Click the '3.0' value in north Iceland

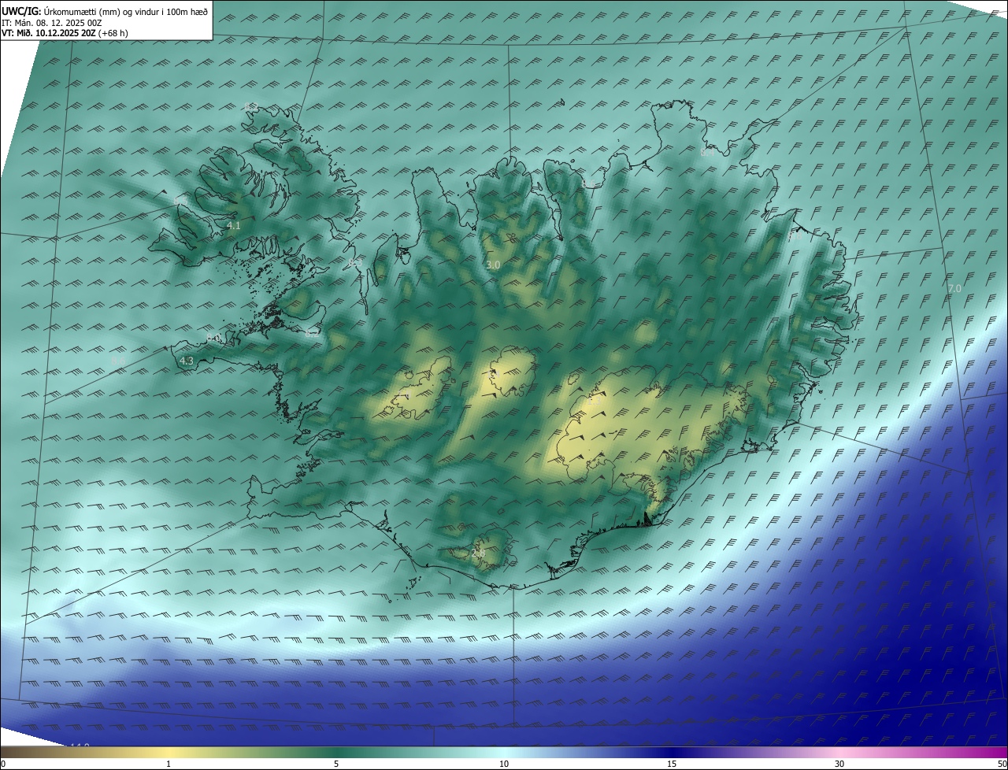493,265
